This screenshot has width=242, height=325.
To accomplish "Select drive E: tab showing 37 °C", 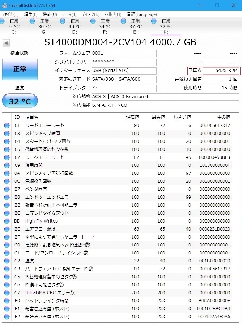I will tap(136, 26).
